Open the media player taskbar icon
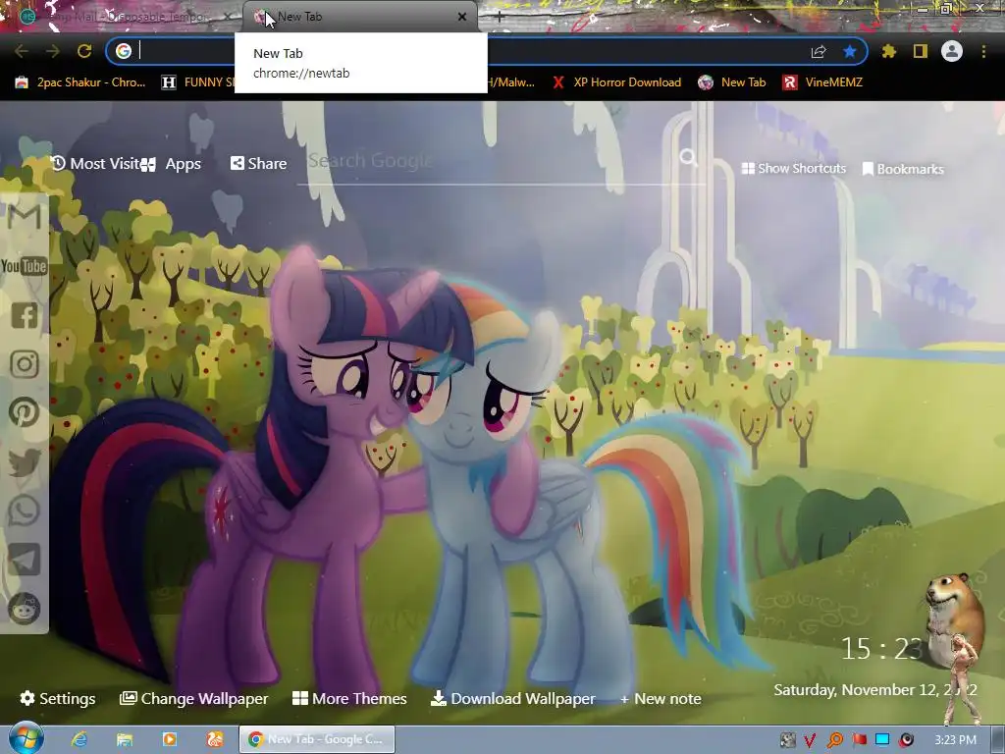Screen dimensions: 1005x754 point(170,739)
